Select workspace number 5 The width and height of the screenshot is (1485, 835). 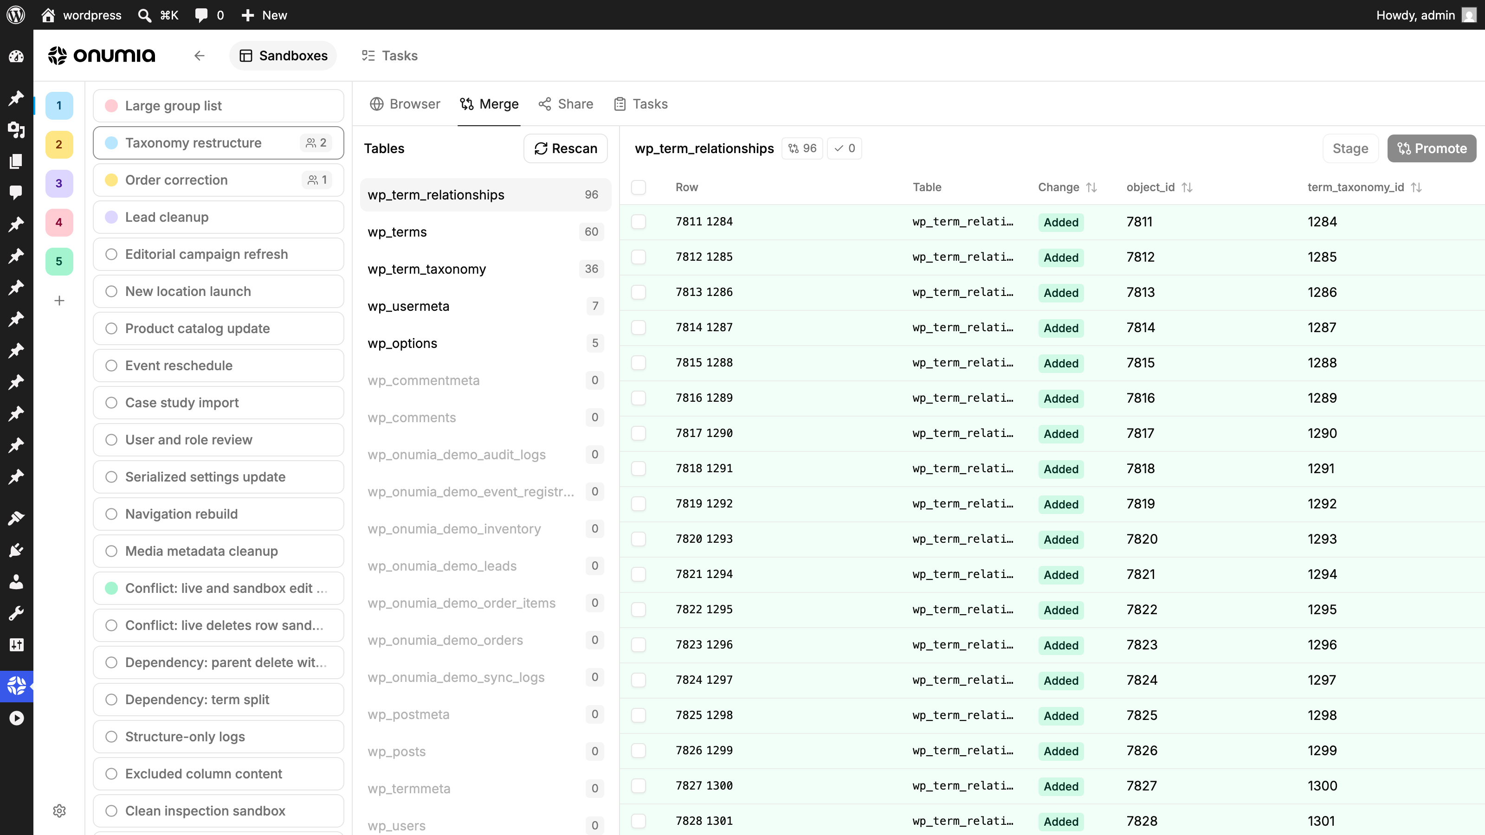[x=59, y=262]
